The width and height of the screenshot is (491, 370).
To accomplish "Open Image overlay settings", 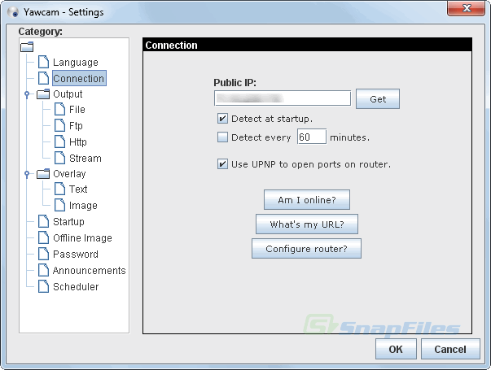I will 83,206.
